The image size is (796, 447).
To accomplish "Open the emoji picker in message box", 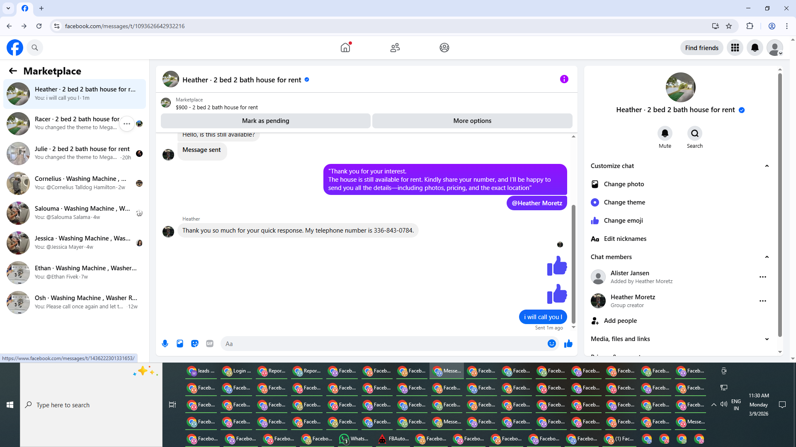I will (x=551, y=344).
